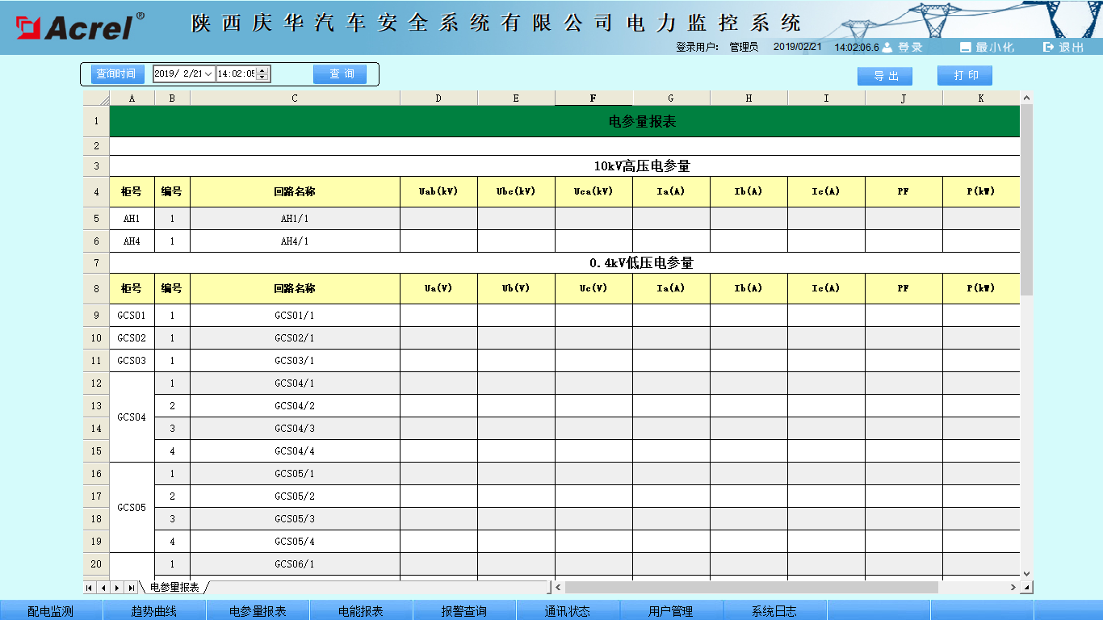
Task: Click the GCS02/1 circuit name cell
Action: click(295, 338)
